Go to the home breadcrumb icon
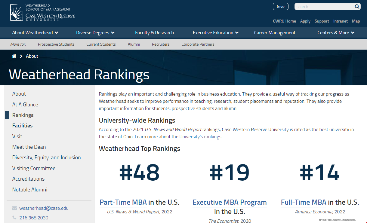The height and width of the screenshot is (223, 367). click(14, 56)
